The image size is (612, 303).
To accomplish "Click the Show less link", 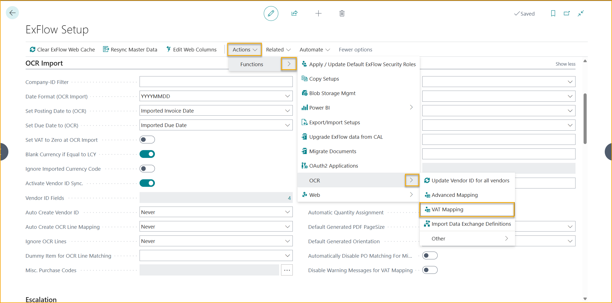I will (565, 64).
